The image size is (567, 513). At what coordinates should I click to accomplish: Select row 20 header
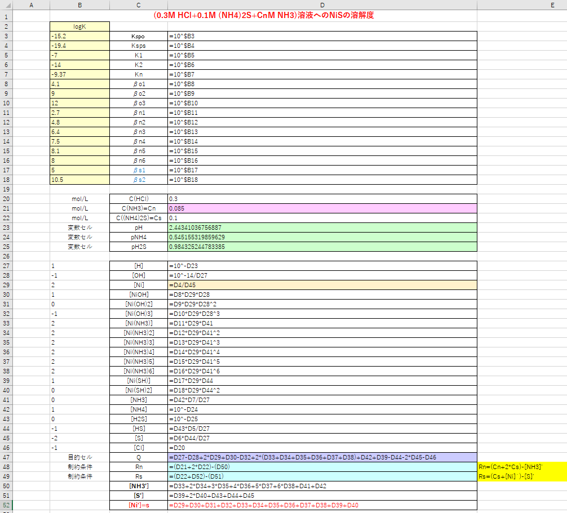[x=6, y=199]
